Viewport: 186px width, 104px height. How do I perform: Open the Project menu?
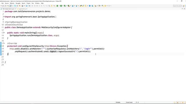pyautogui.click(x=28, y=3)
